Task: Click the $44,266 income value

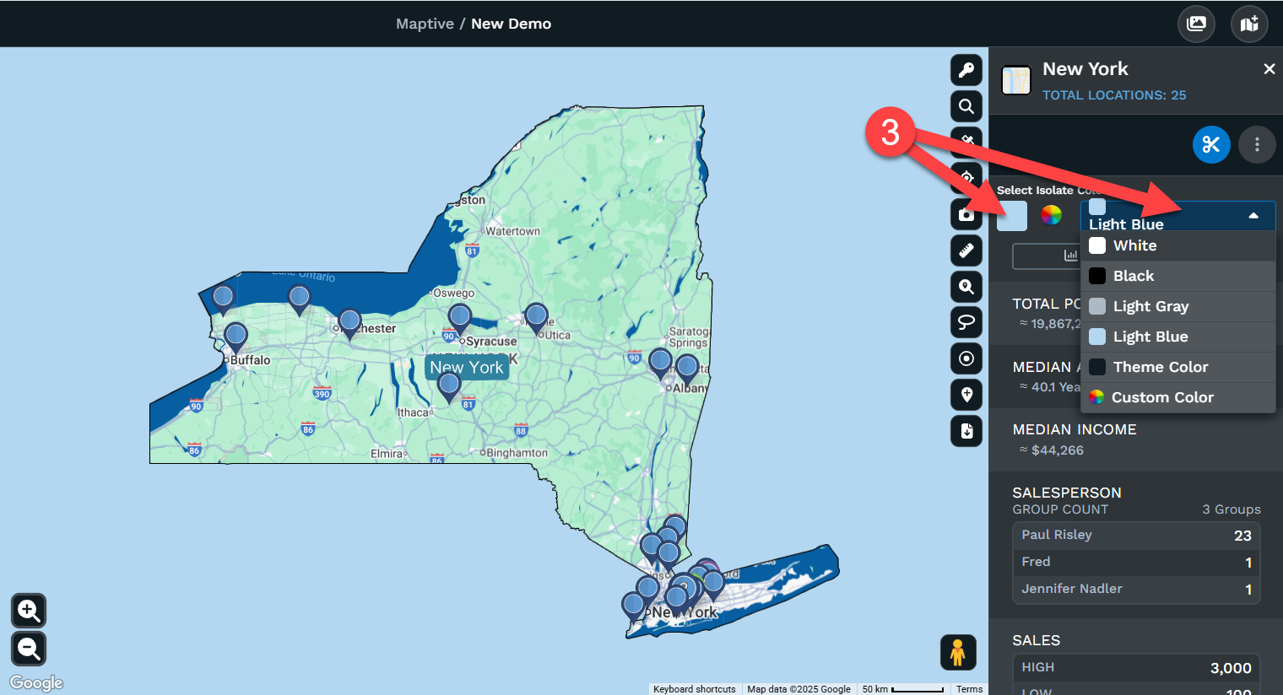Action: click(1058, 450)
